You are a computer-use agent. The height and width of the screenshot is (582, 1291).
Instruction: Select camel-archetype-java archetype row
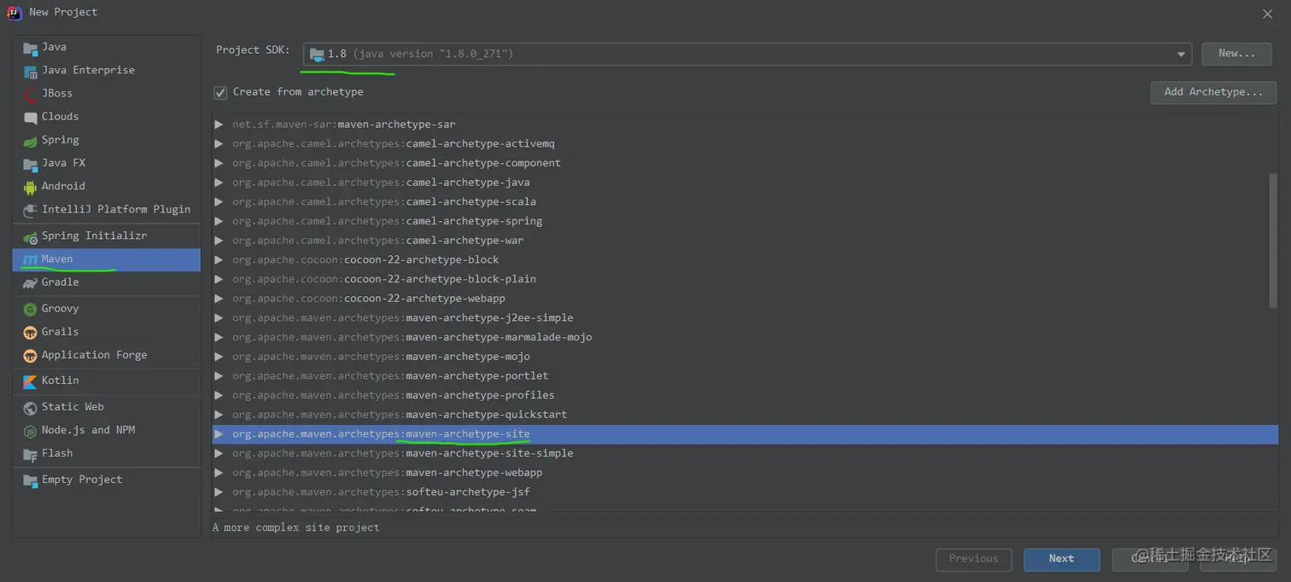coord(745,183)
